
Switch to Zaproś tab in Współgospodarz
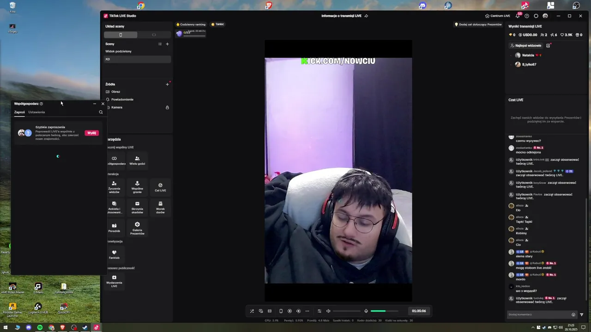click(x=19, y=112)
